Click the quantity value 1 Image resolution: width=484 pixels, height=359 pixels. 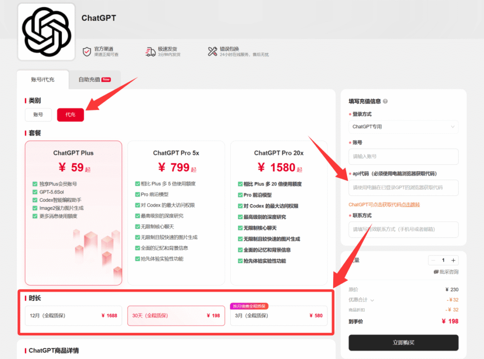click(443, 260)
